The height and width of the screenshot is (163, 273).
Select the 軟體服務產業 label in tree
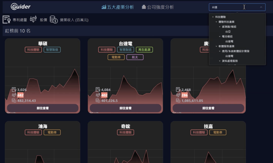click(227, 46)
